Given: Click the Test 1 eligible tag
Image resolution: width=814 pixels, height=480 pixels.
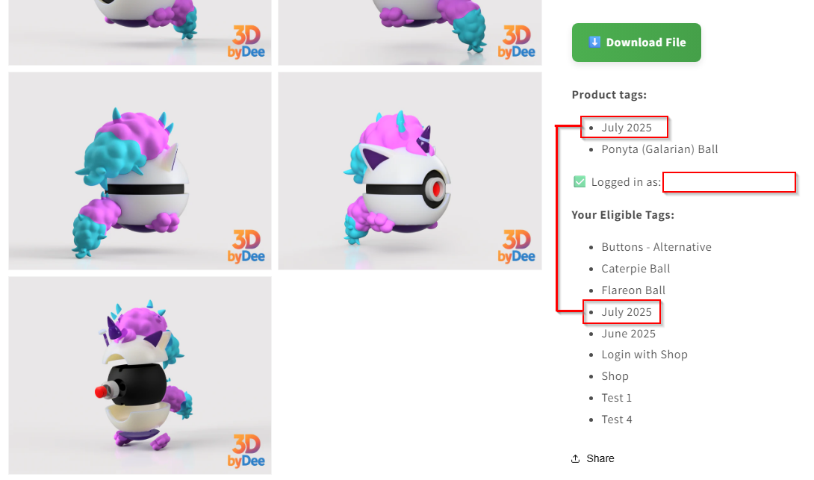Looking at the screenshot, I should tap(616, 398).
